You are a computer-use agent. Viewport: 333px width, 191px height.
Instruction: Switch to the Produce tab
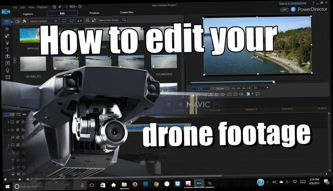(95, 13)
